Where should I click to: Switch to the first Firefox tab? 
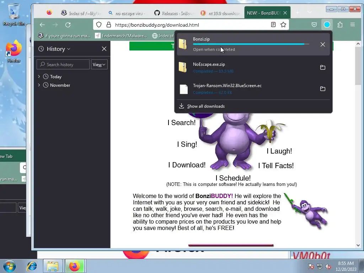[x=49, y=12]
